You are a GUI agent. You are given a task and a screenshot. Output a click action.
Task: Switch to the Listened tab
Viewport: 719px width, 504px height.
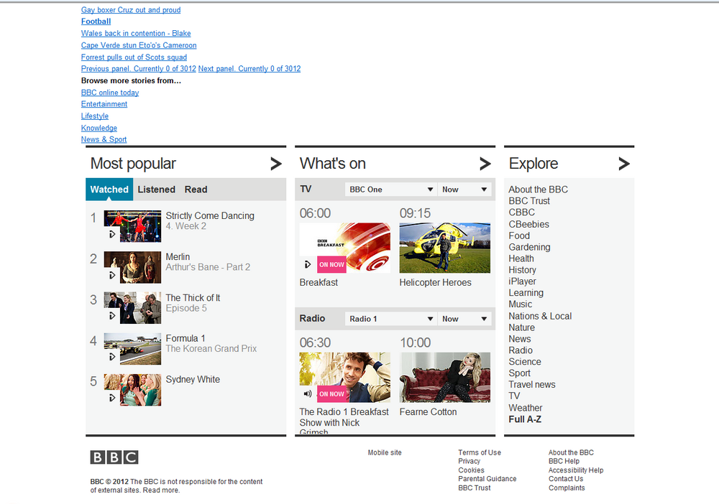156,190
